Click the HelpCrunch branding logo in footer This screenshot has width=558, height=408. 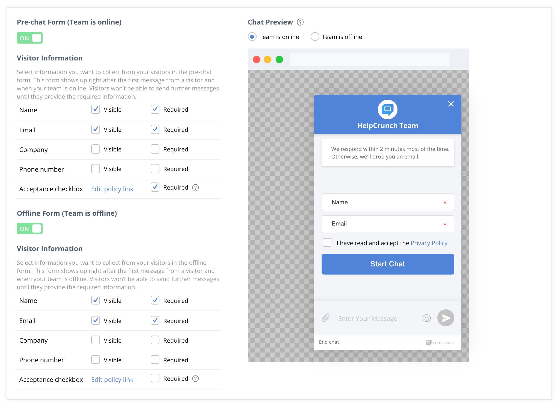[440, 343]
